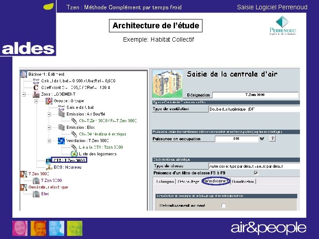Switch to the Echangeur tab
This screenshot has height=239, width=319.
point(165,181)
